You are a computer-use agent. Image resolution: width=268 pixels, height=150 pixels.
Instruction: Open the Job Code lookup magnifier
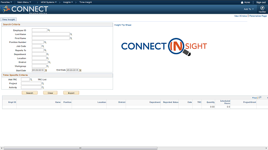coord(43,46)
